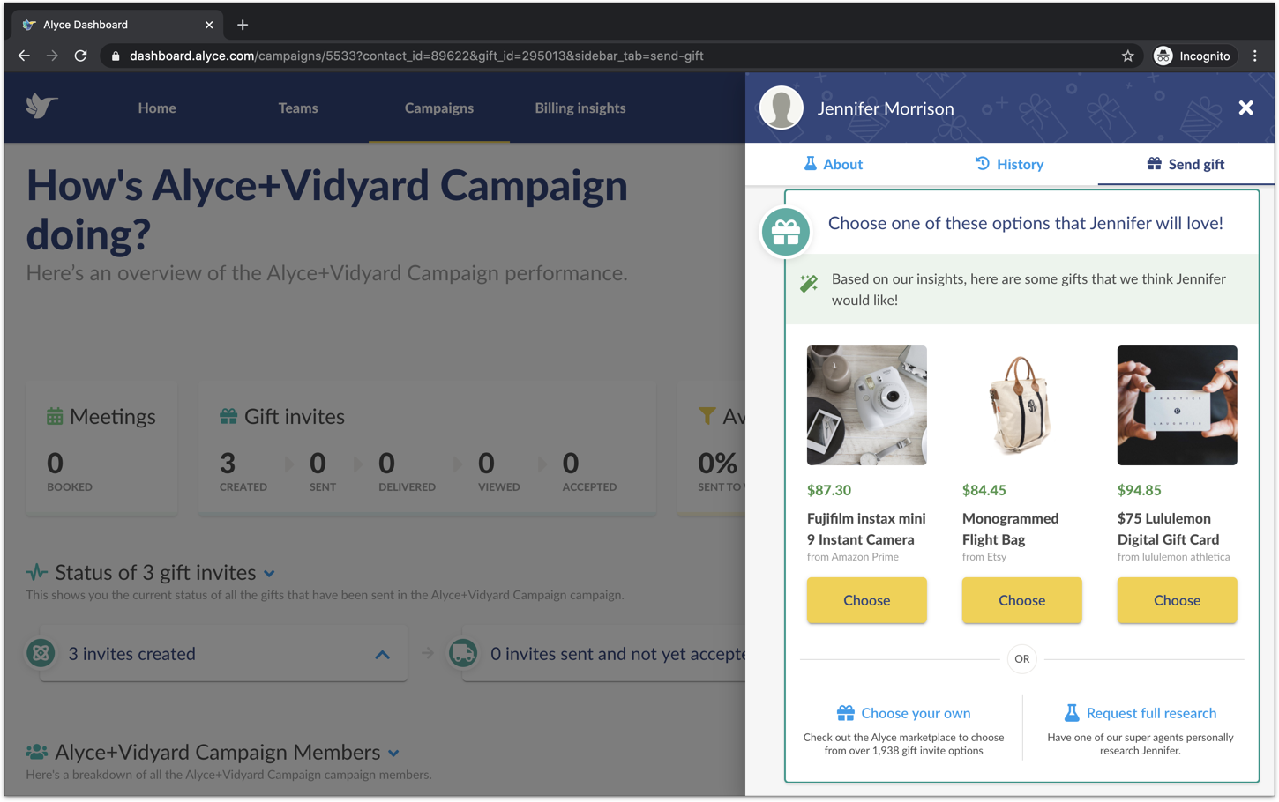
Task: Click the Fujifilm instax mini 9 title
Action: (x=866, y=529)
